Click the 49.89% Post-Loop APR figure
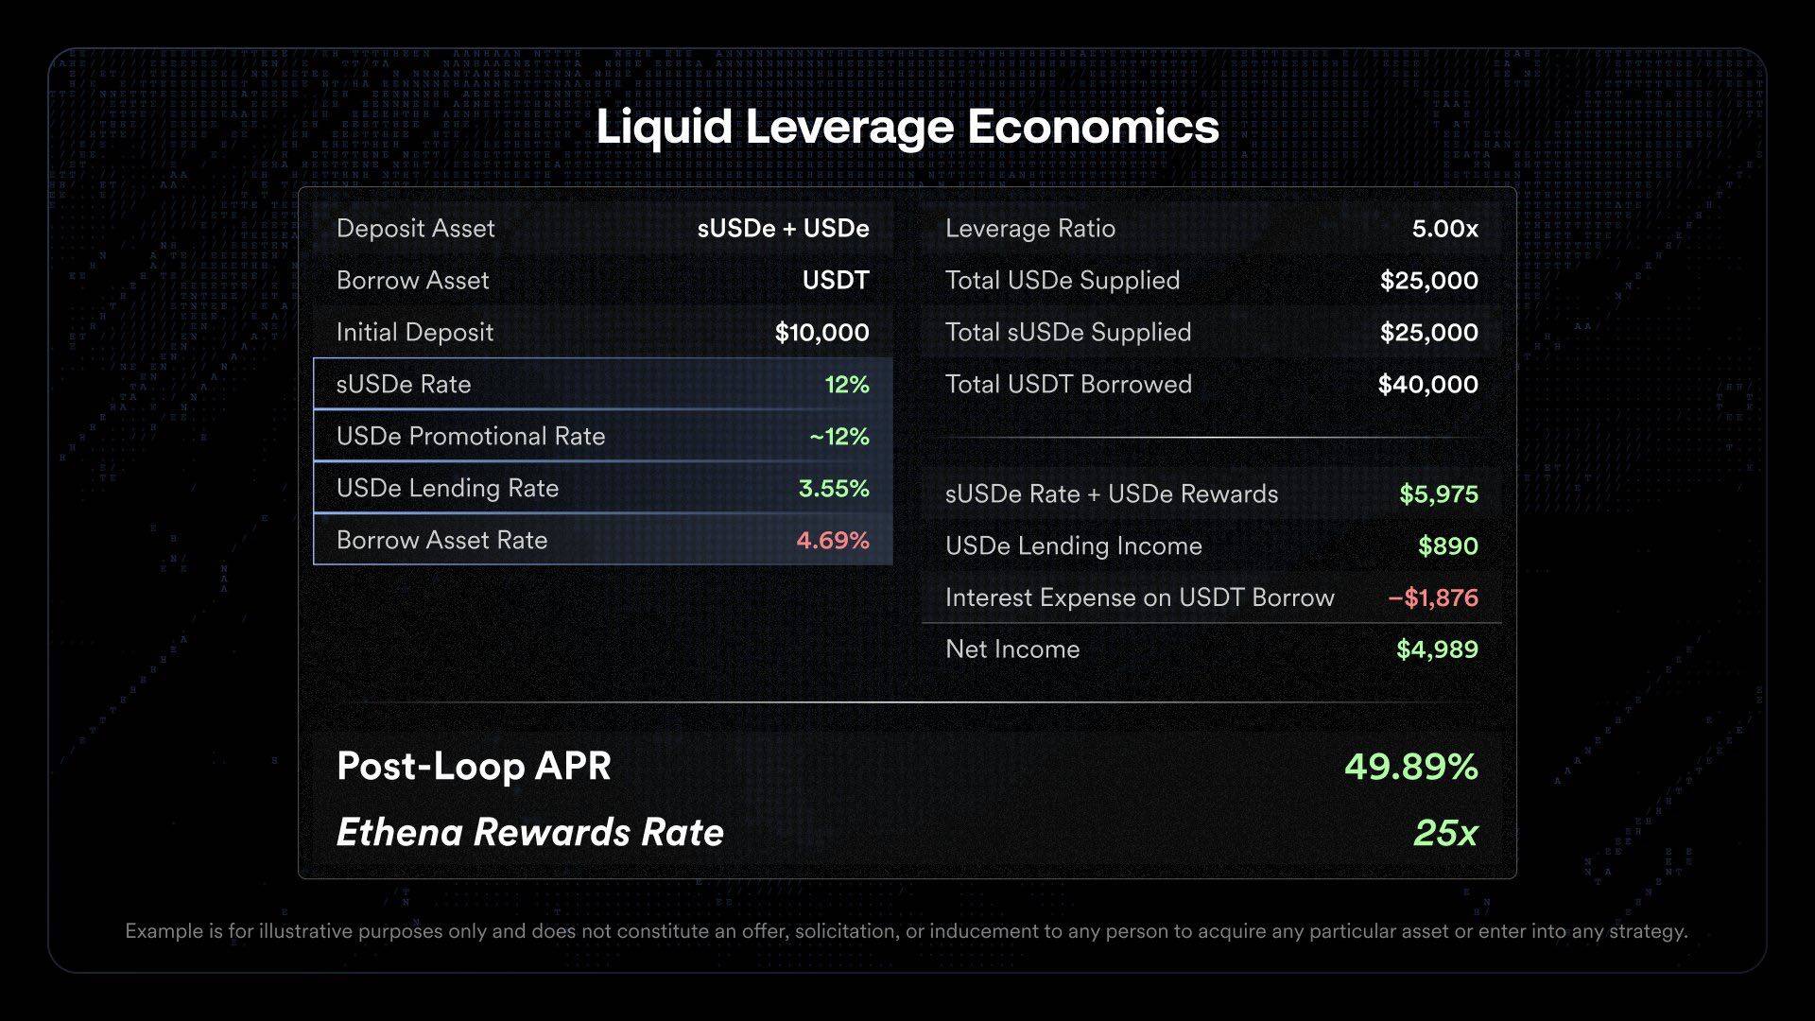 coord(1410,766)
